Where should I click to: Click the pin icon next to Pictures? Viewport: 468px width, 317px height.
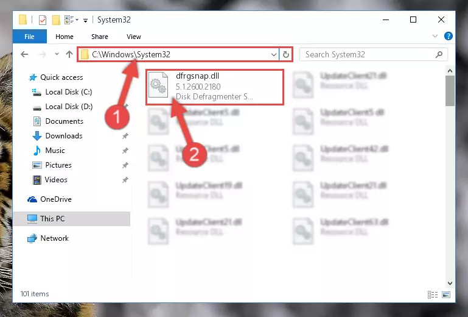click(125, 165)
